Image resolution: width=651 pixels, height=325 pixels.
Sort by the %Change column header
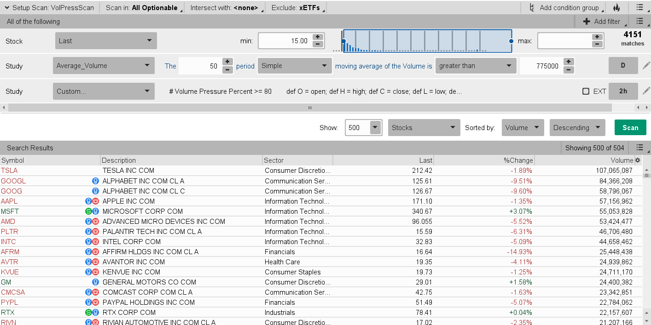click(484, 160)
